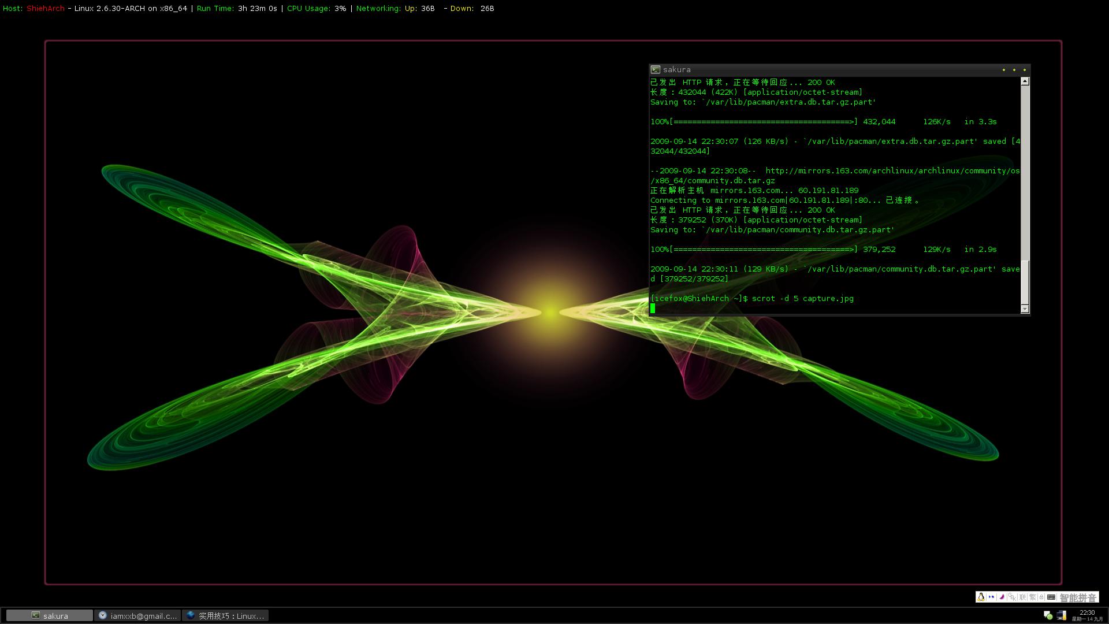This screenshot has height=624, width=1109.
Task: Click the pink feather icon in the input method bar
Action: [1002, 597]
